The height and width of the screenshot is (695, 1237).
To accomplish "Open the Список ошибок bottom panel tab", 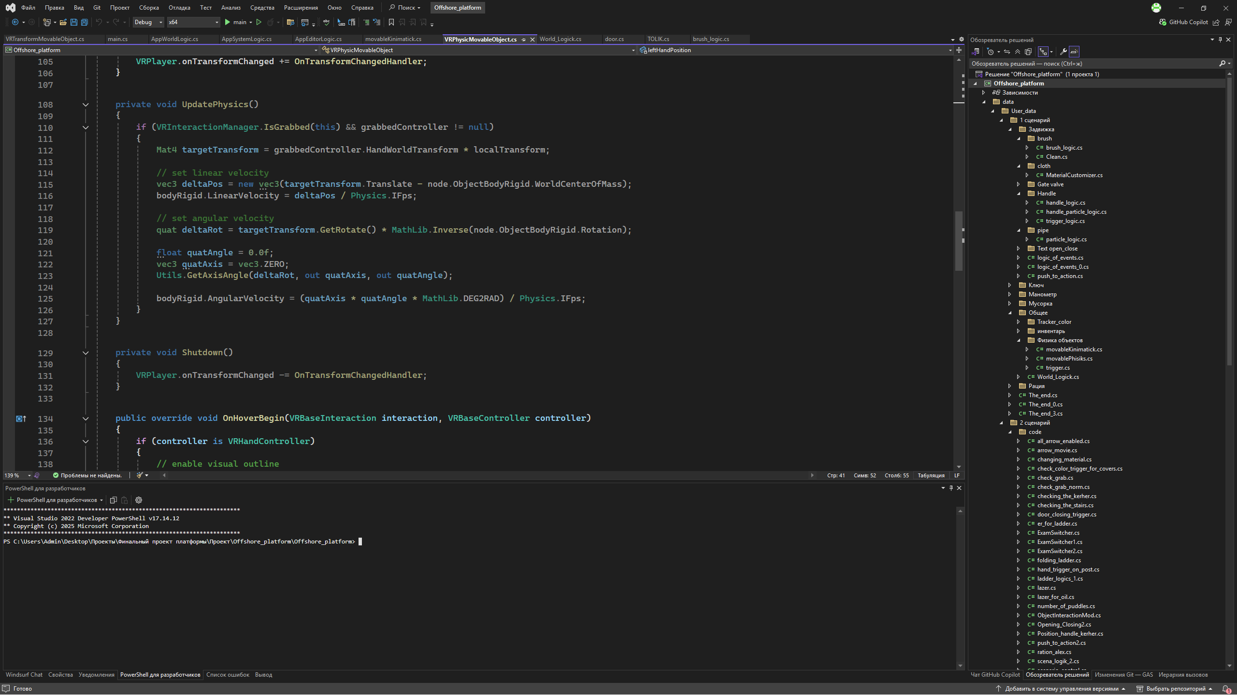I will pyautogui.click(x=228, y=675).
